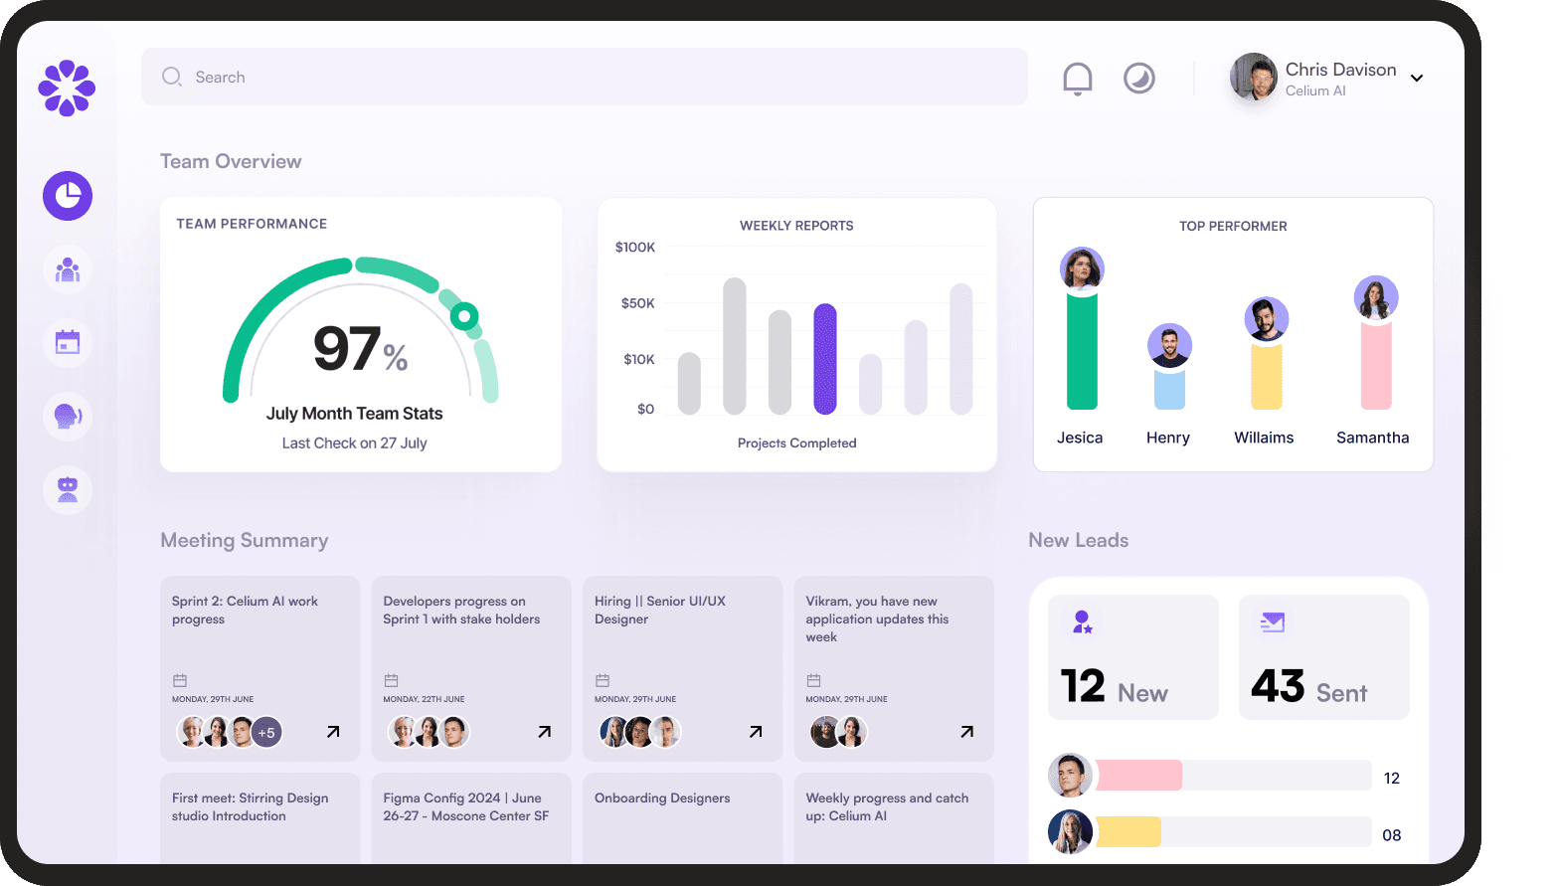Open the team members sidebar icon
This screenshot has width=1559, height=886.
[x=68, y=269]
